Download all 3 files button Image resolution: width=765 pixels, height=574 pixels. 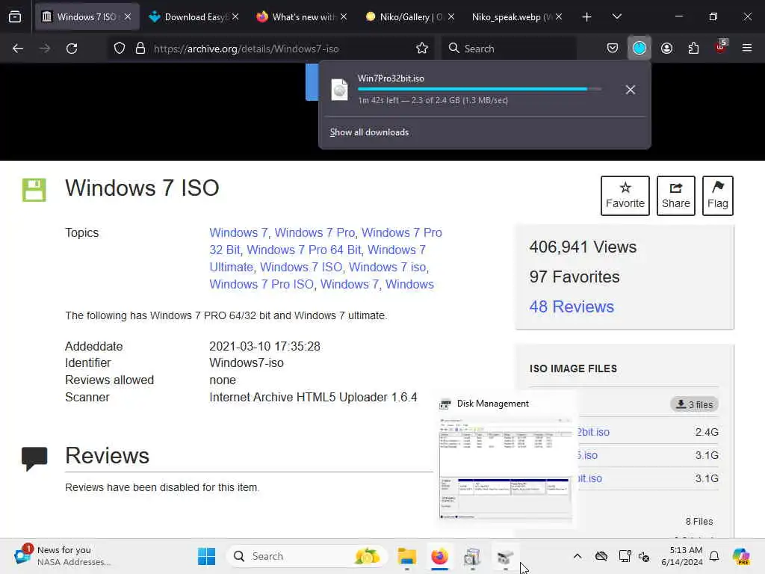(x=694, y=404)
